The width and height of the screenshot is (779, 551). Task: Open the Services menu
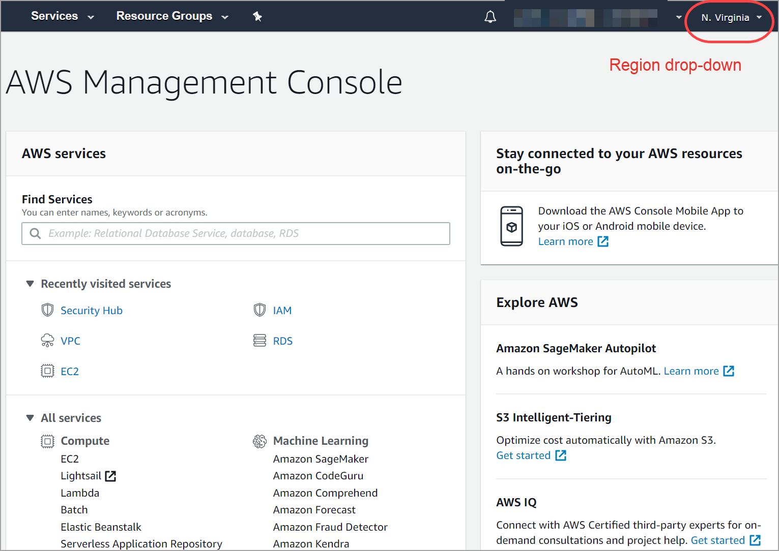point(62,16)
